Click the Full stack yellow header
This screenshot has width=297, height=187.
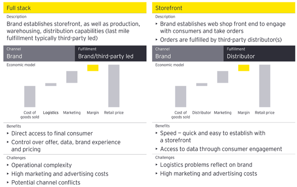[x=75, y=8]
